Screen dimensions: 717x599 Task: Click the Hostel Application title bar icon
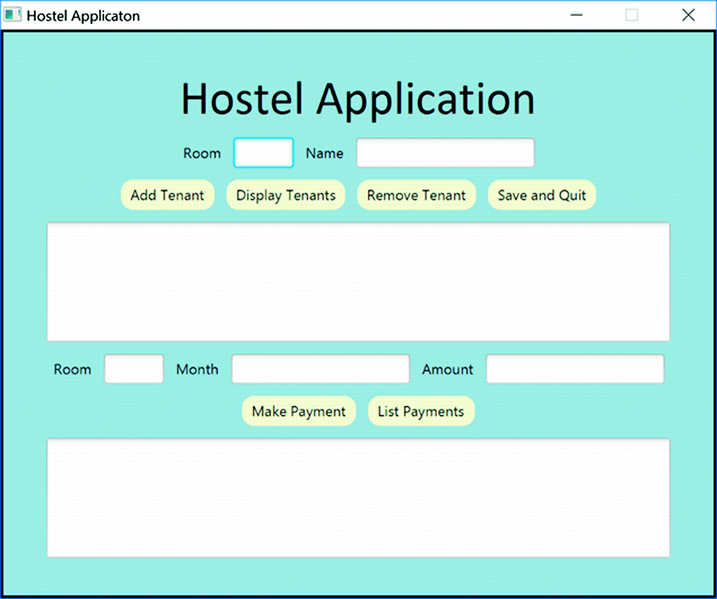coord(13,15)
